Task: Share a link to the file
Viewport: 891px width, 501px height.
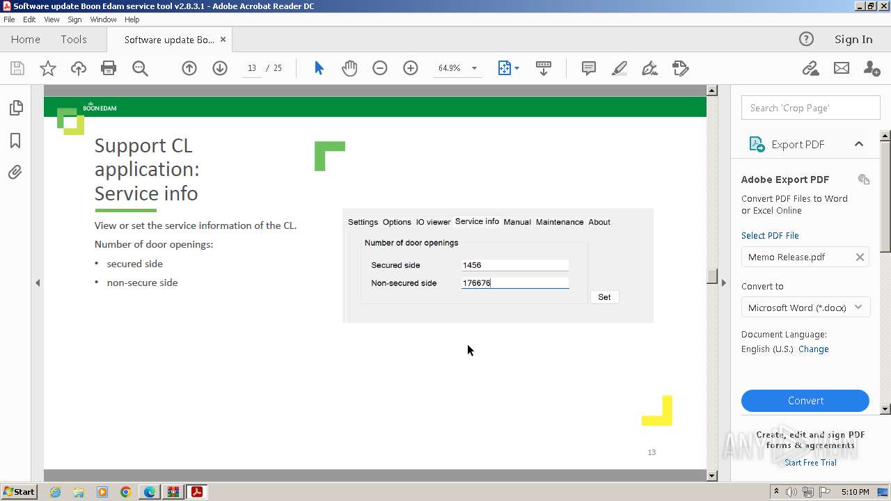Action: coord(810,68)
